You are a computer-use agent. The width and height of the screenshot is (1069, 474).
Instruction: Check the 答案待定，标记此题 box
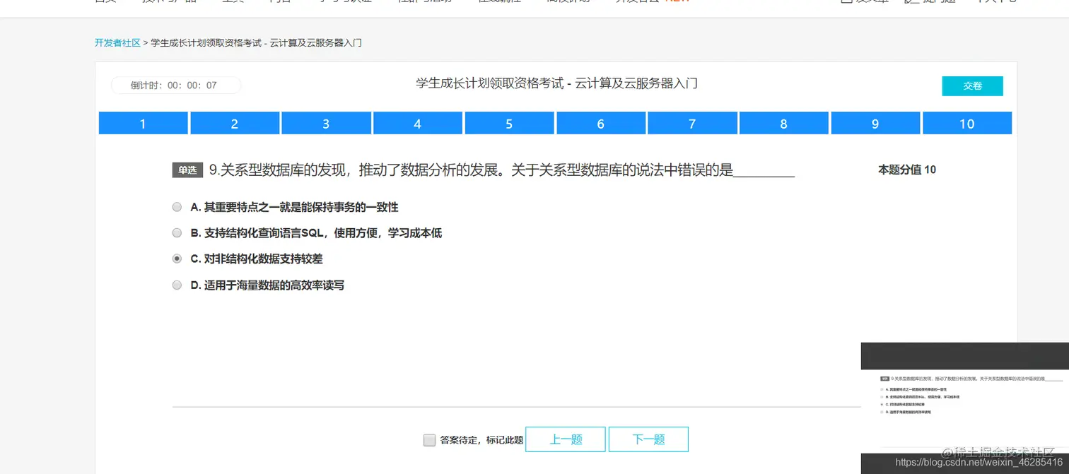click(429, 439)
